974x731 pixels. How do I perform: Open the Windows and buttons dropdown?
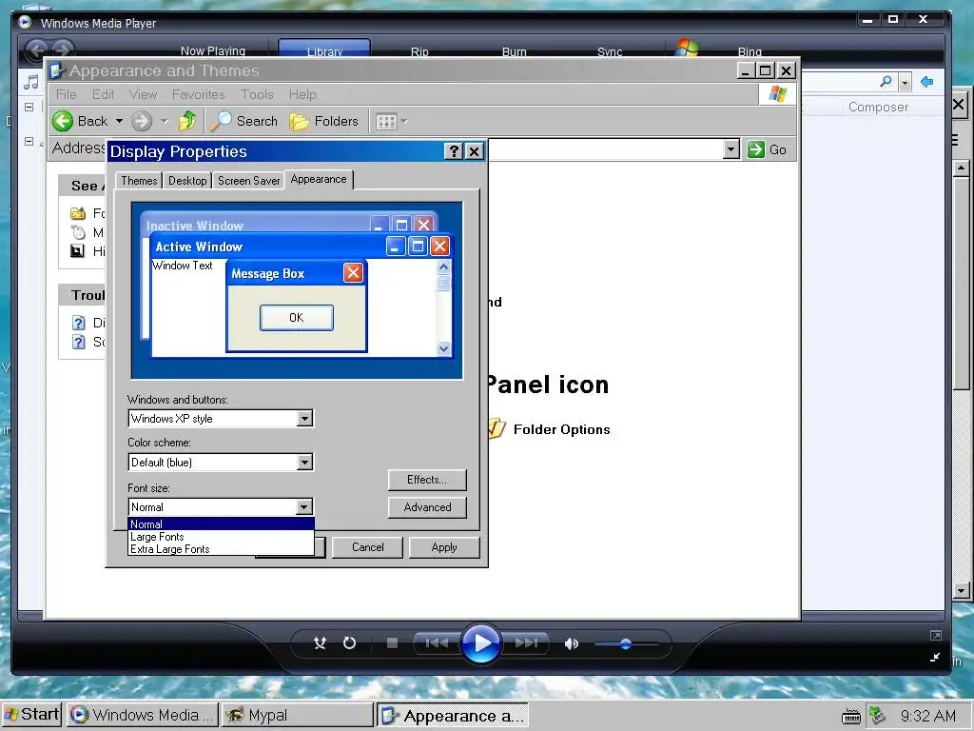click(304, 419)
